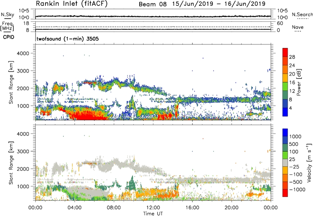Click the solid line sample under N.Sky
The image size is (313, 216).
tap(7, 18)
